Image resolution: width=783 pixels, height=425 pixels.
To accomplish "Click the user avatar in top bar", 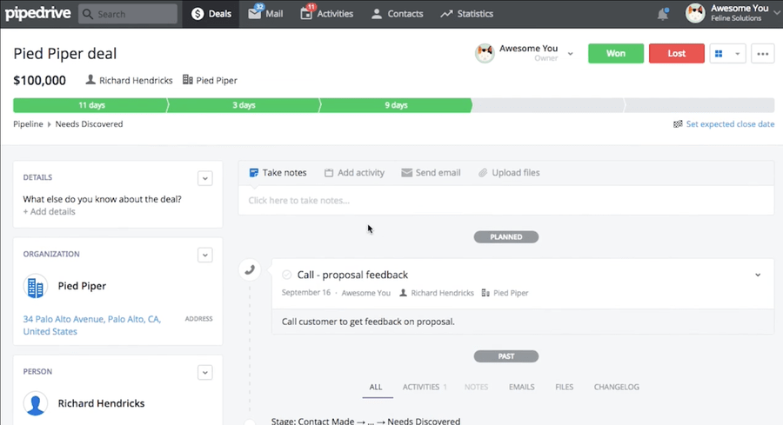I will point(695,13).
